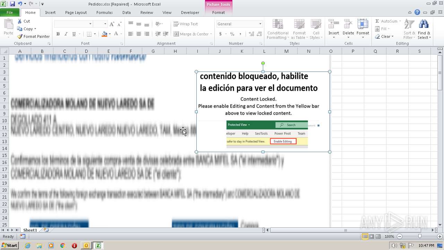Click the Paste icon in Clipboard group
The width and height of the screenshot is (444, 250).
[x=8, y=25]
